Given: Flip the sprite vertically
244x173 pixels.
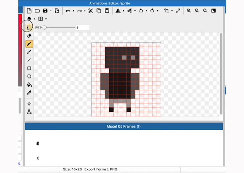Looking at the screenshot, I should (130, 11).
